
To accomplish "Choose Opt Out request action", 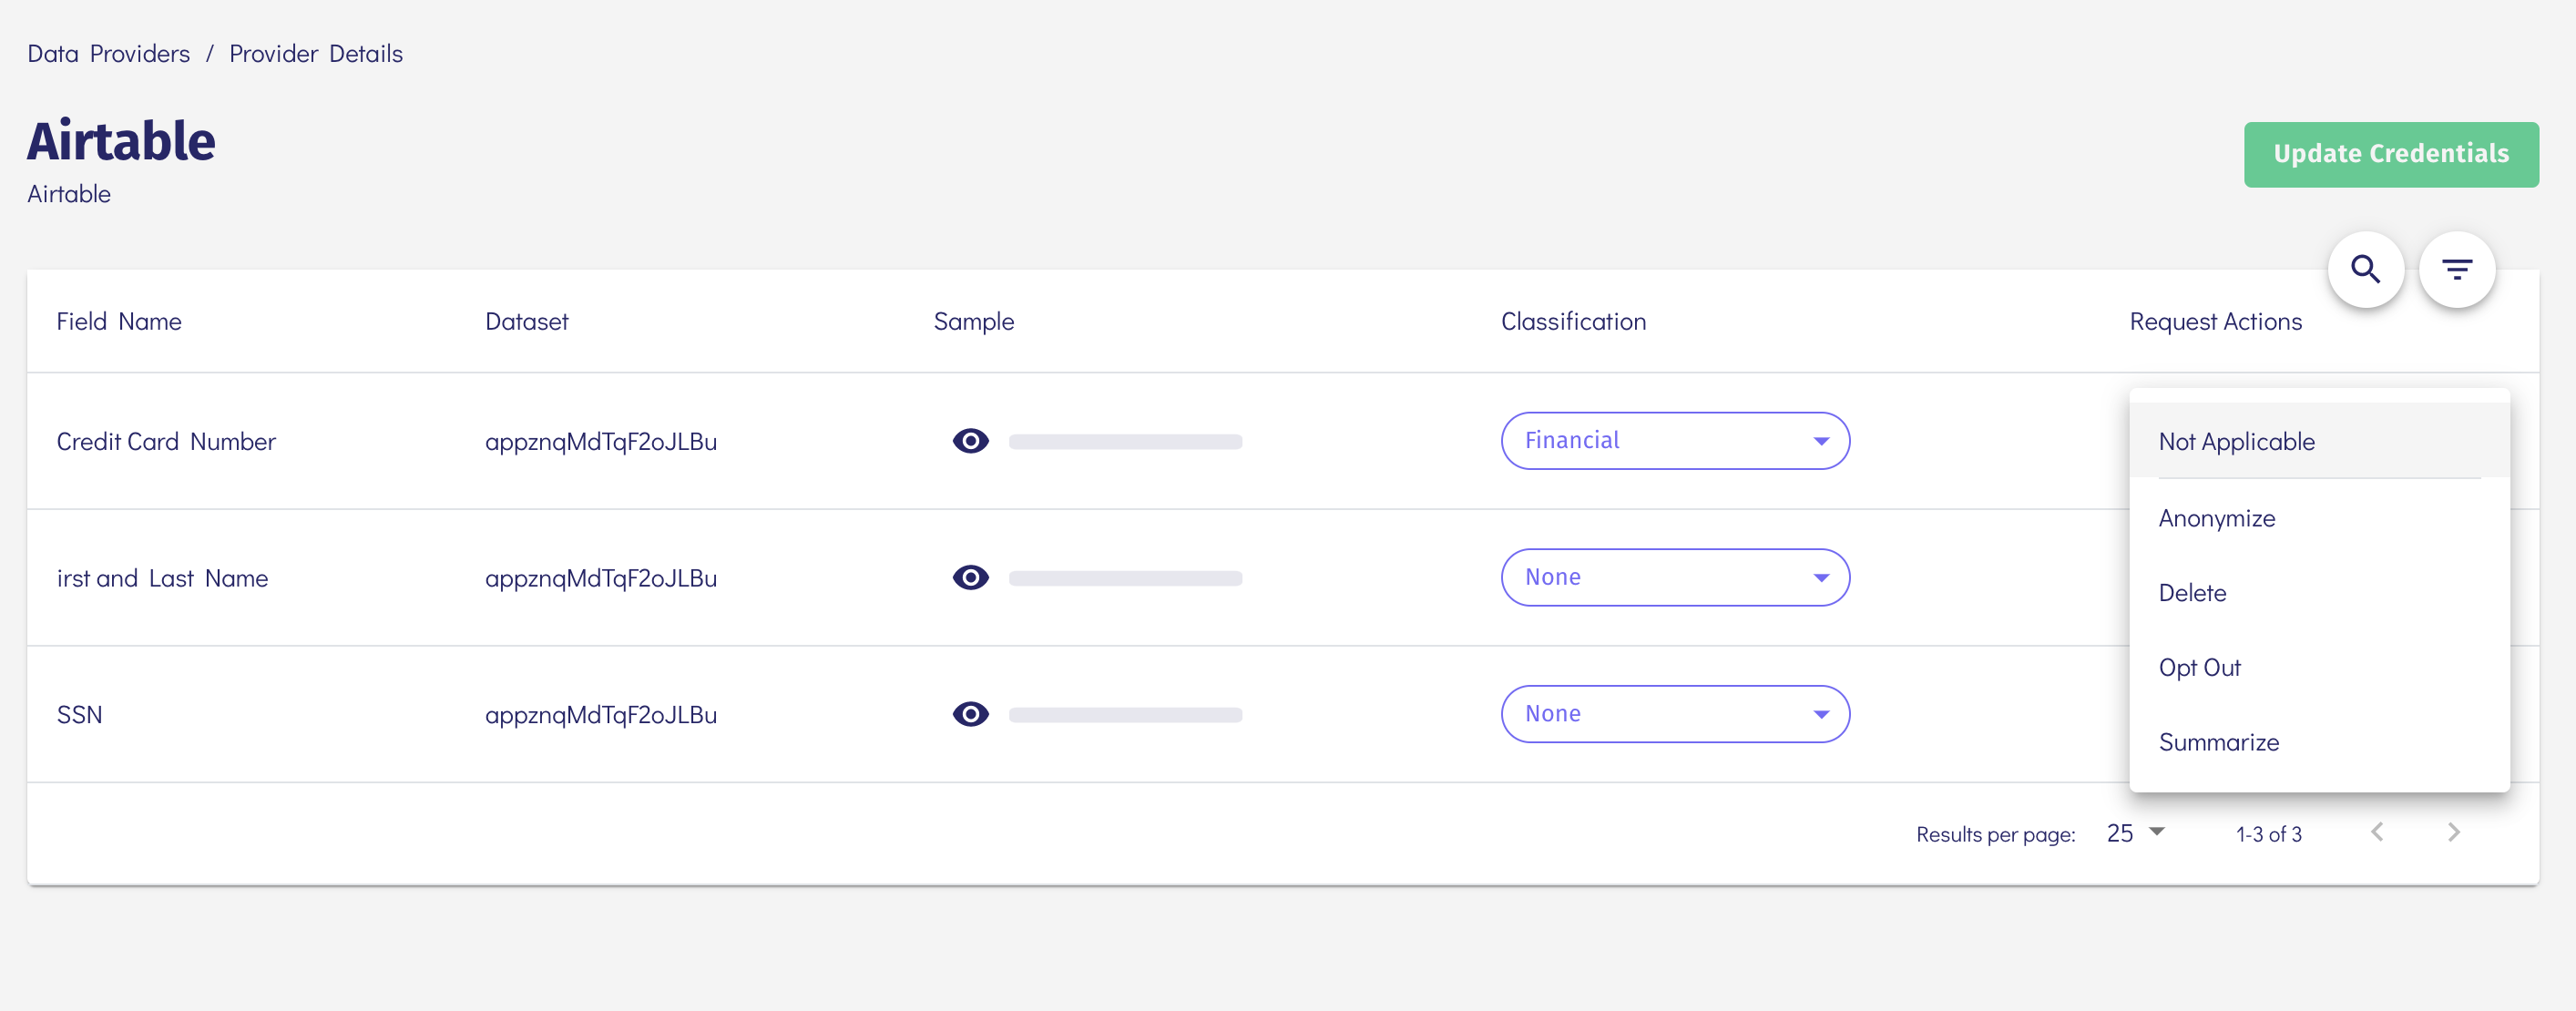I will 2319,667.
